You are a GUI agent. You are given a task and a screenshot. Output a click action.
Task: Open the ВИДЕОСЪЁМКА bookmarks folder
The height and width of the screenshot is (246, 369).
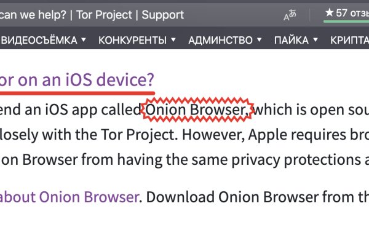point(39,41)
